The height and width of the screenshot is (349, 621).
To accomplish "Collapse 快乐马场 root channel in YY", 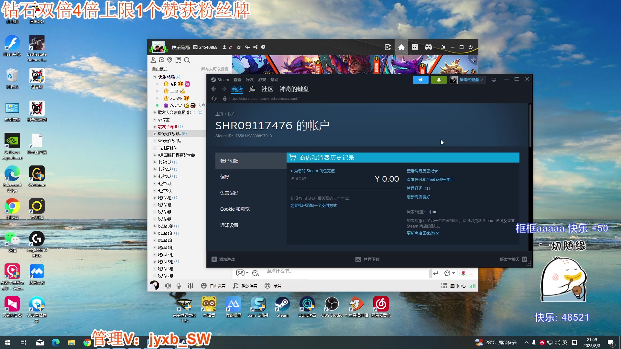I will coord(155,77).
